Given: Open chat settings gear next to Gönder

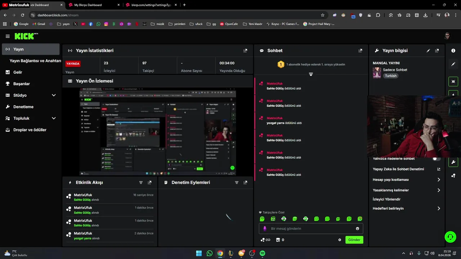Looking at the screenshot, I should pyautogui.click(x=340, y=240).
